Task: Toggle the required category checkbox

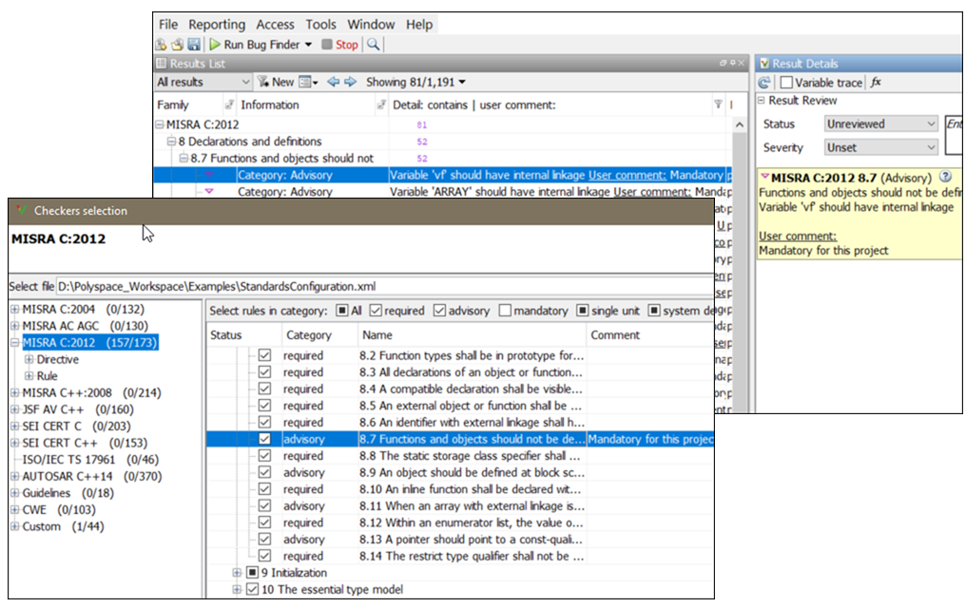Action: (x=376, y=311)
